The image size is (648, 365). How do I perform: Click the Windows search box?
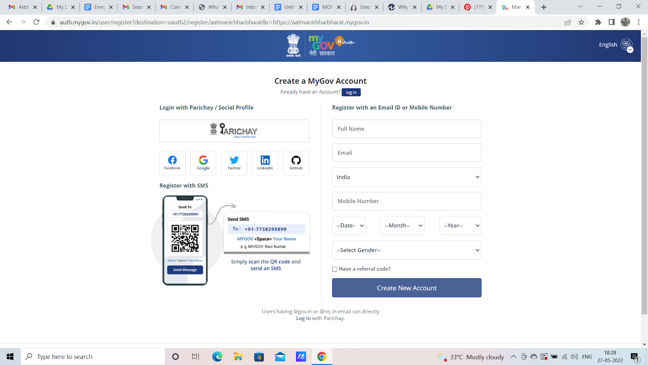tap(93, 356)
